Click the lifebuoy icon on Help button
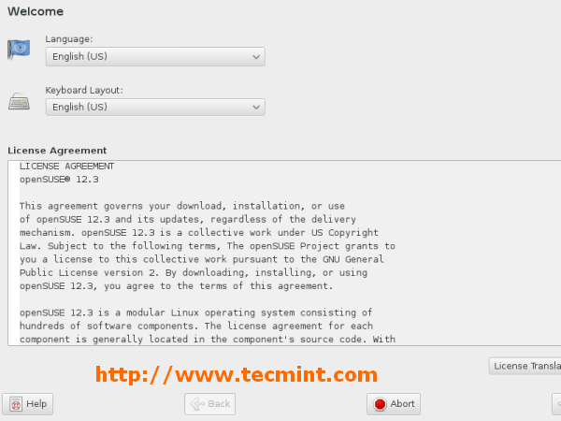Screen dimensions: 561x421 pyautogui.click(x=16, y=404)
